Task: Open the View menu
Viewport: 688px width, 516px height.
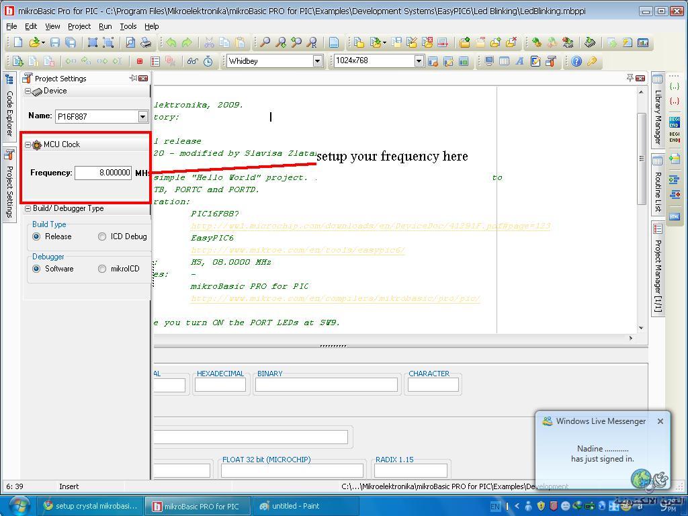Action: tap(52, 26)
